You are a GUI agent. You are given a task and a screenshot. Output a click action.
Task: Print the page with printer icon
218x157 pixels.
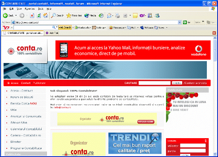coord(117,15)
